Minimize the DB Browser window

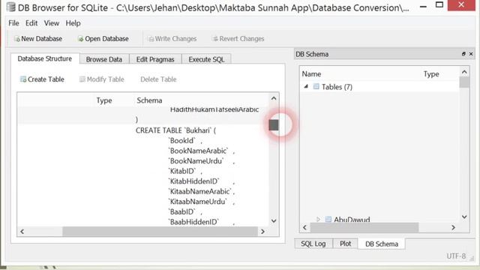pos(423,7)
